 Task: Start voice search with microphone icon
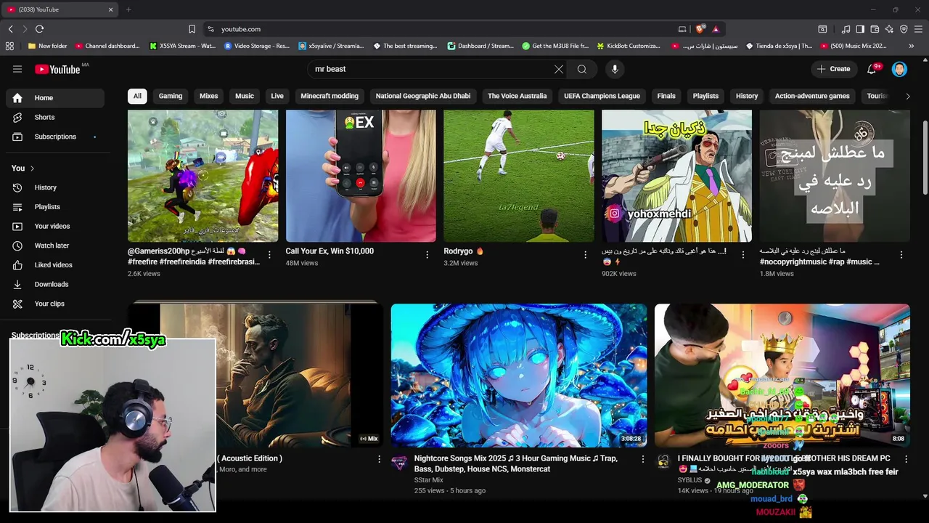[x=615, y=69]
